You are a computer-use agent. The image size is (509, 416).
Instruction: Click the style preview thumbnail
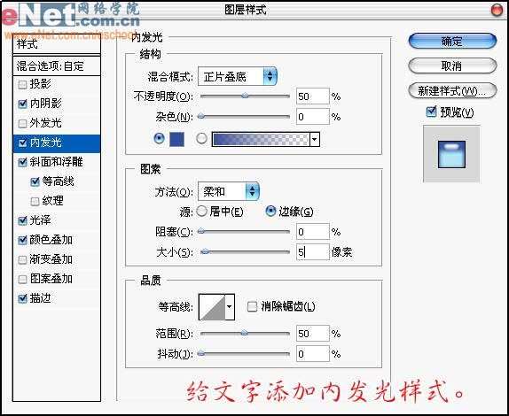pyautogui.click(x=451, y=154)
